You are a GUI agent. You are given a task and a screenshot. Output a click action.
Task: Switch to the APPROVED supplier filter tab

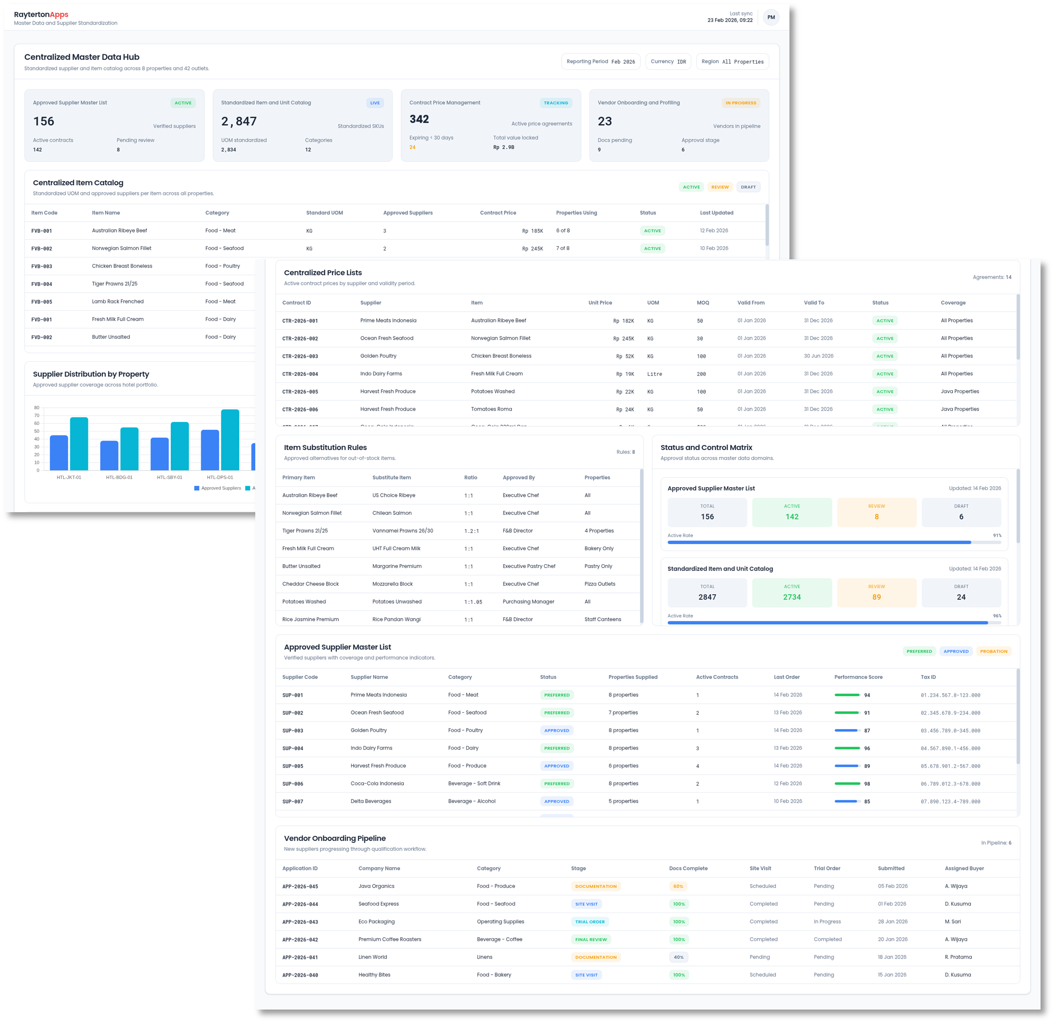point(956,651)
